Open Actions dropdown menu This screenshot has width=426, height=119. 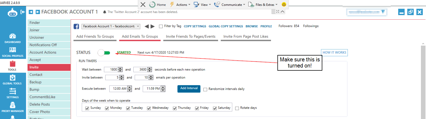[x=180, y=5]
